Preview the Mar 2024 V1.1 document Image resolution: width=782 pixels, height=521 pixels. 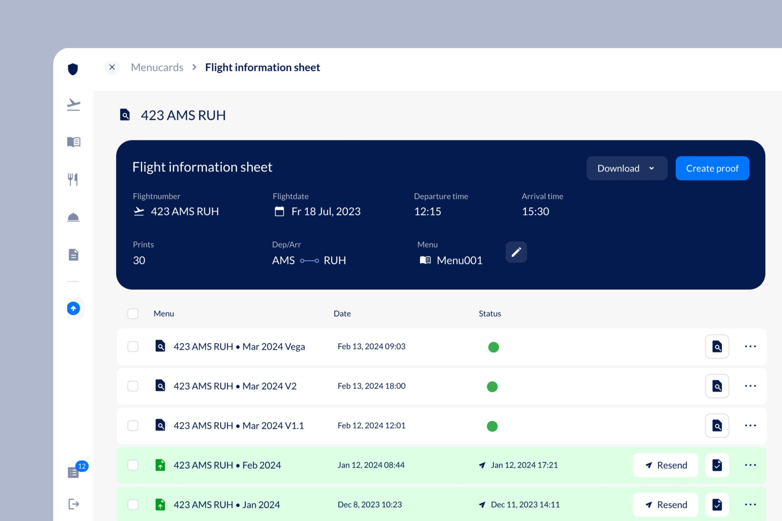click(x=717, y=425)
